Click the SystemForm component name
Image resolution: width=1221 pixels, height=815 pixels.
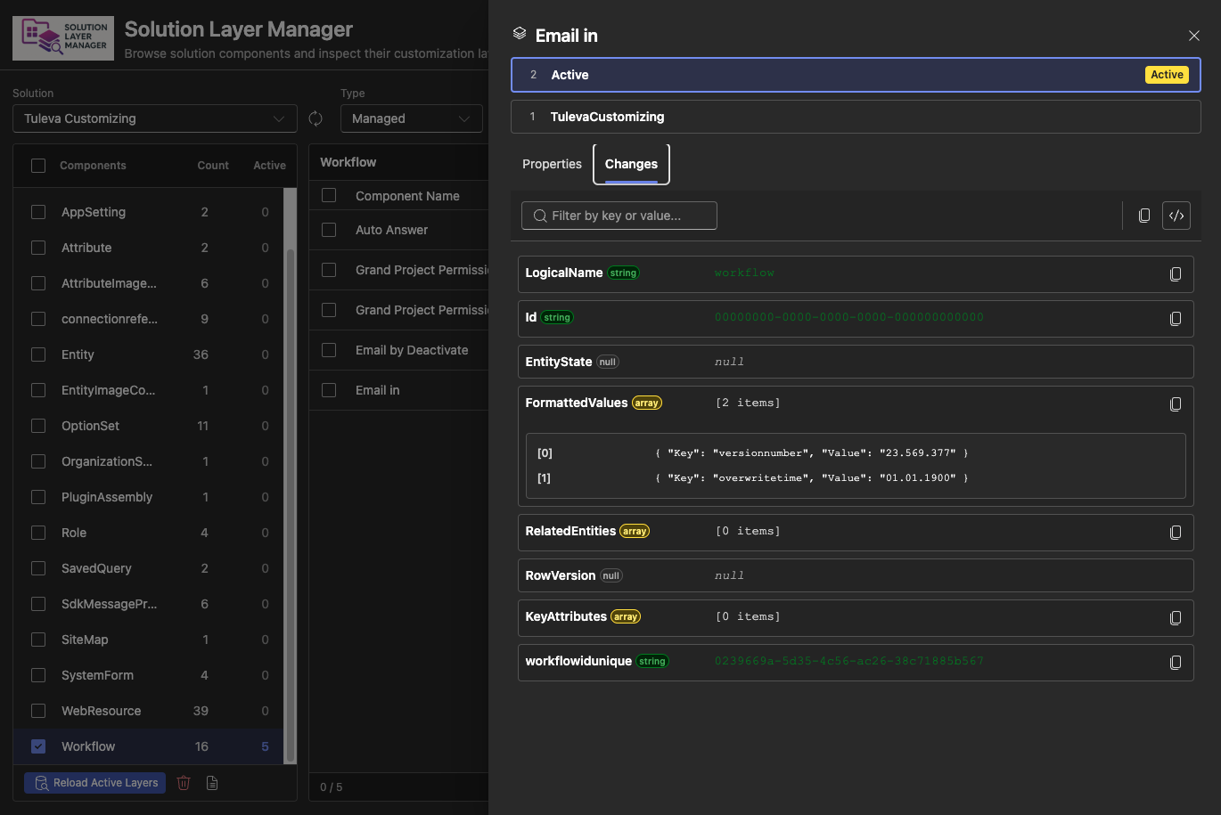97,675
